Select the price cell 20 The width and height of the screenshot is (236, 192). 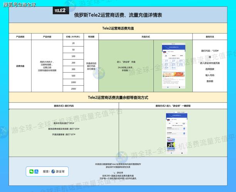tap(73, 43)
